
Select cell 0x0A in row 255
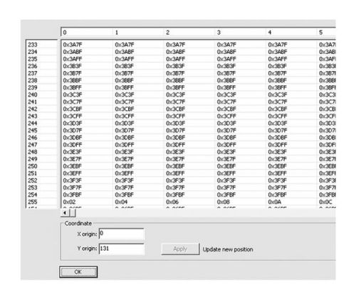tap(292, 202)
